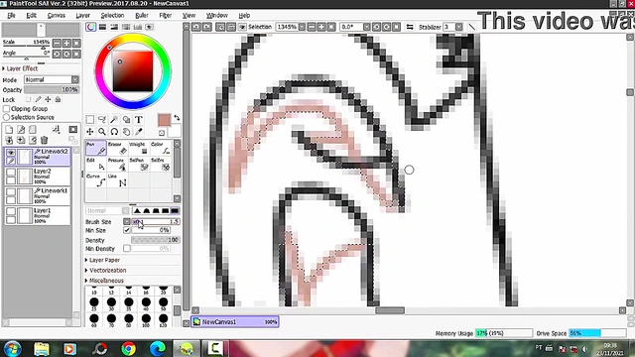The height and width of the screenshot is (357, 635).
Task: Hide the Linework2 layer eye
Action: pyautogui.click(x=11, y=152)
